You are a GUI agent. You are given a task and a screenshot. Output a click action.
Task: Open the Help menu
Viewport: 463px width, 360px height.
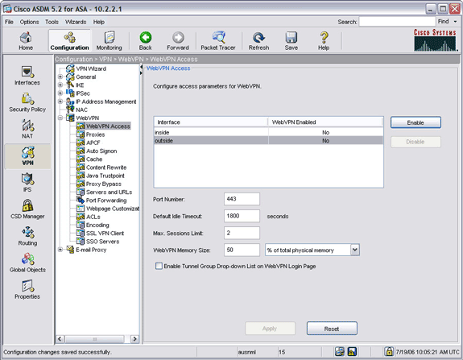pos(99,22)
